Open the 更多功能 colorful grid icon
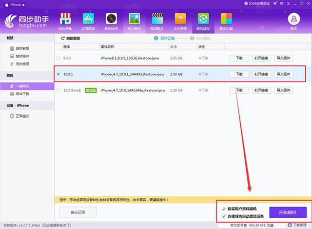The width and height of the screenshot is (312, 229). click(x=226, y=19)
